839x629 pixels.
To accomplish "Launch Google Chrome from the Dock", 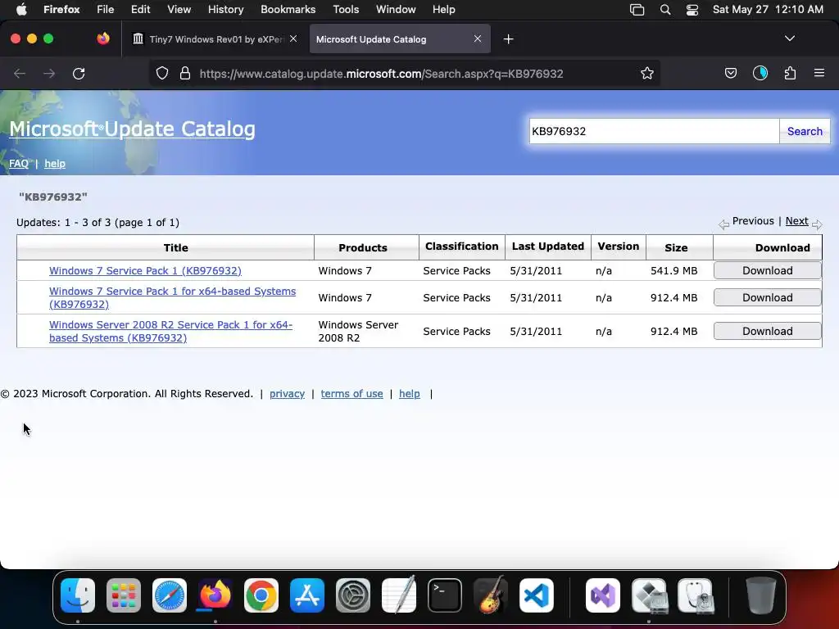I will pos(261,595).
